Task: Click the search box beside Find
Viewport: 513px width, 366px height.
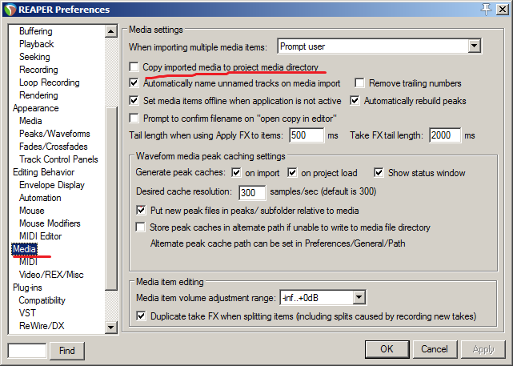Action: point(27,351)
